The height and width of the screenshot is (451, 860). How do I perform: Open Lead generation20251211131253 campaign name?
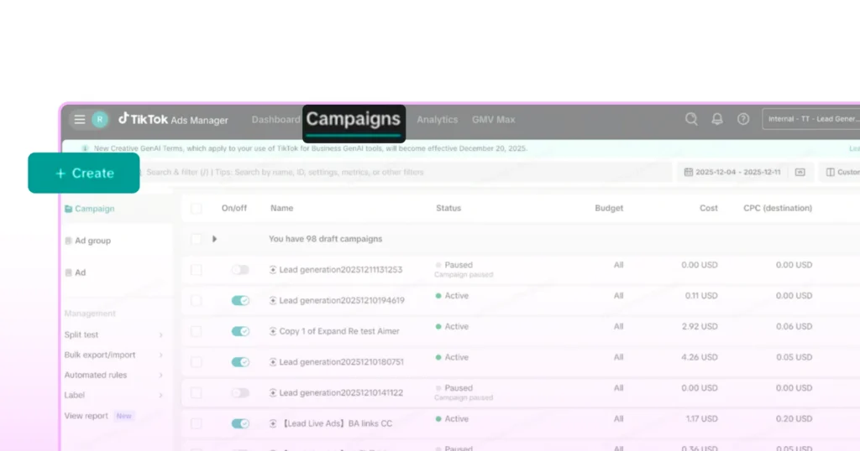pos(341,269)
